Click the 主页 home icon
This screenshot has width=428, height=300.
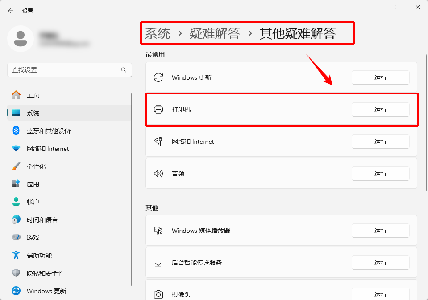[16, 95]
